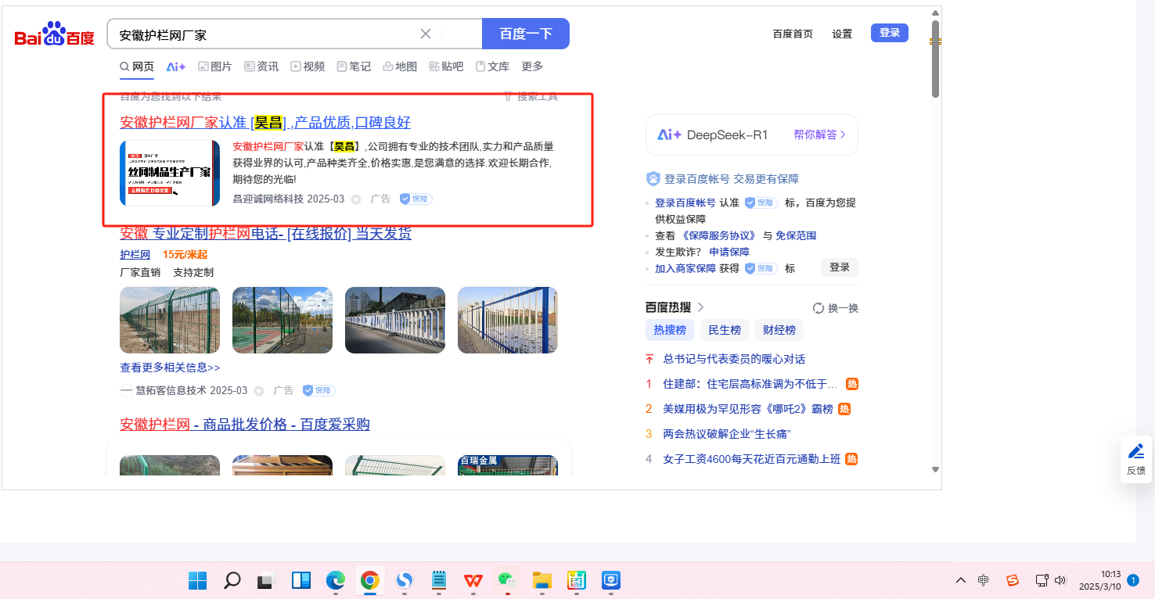
Task: Click the volume speaker tray icon
Action: pyautogui.click(x=1060, y=580)
